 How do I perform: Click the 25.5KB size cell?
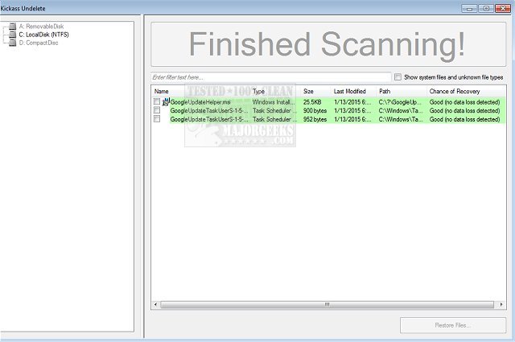(312, 102)
